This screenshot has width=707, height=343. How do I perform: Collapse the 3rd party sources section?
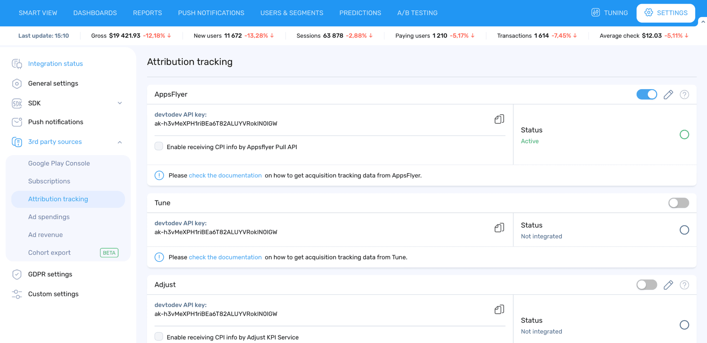click(x=119, y=142)
